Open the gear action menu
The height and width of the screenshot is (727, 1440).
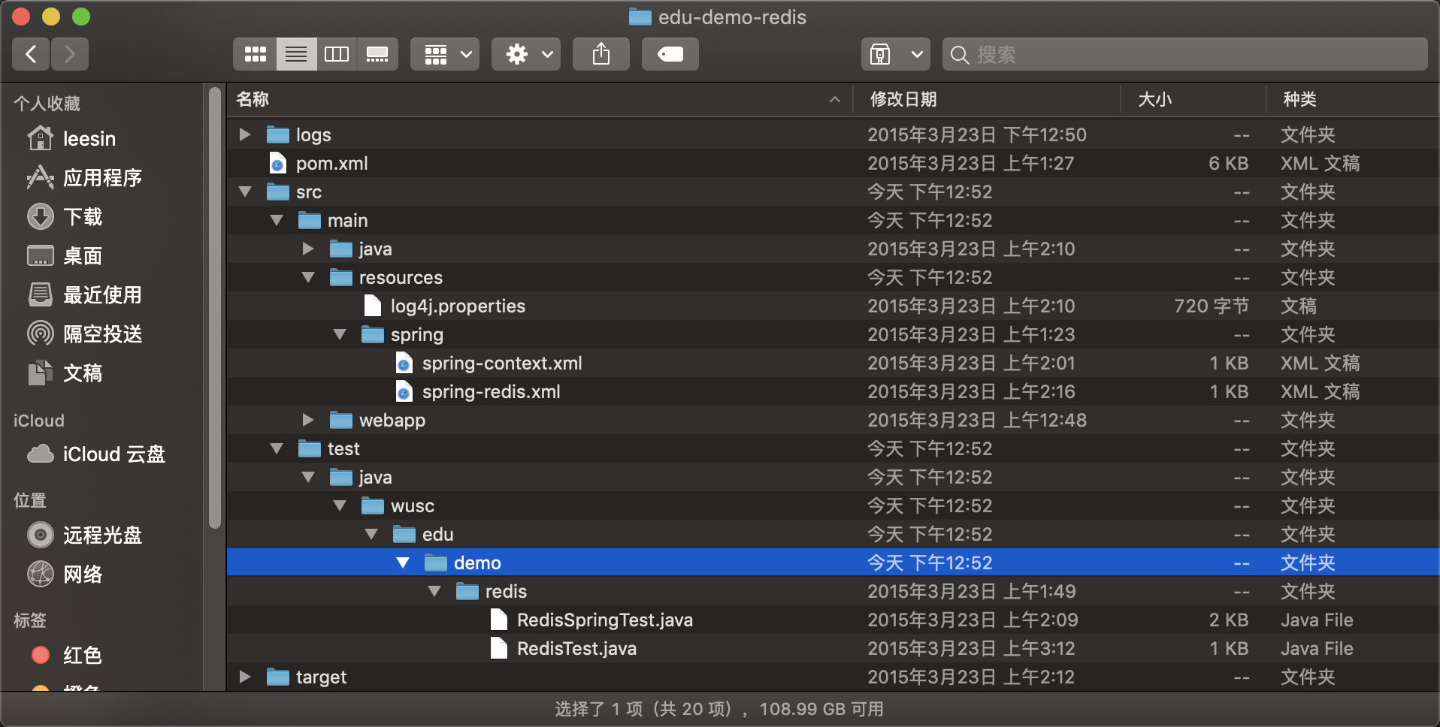(x=526, y=54)
